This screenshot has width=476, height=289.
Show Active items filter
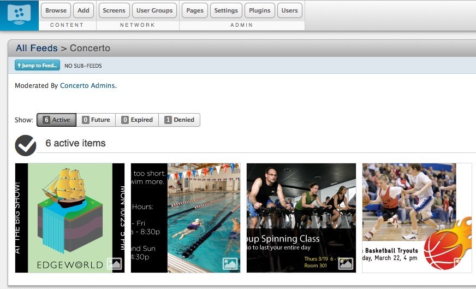click(56, 120)
